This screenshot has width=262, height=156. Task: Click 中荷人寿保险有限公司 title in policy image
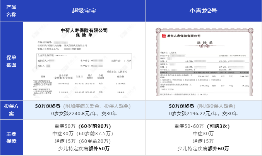84,30
